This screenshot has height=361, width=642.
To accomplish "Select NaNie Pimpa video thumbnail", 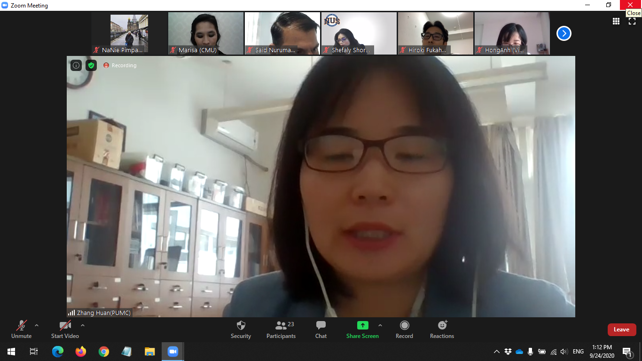I will tap(129, 33).
